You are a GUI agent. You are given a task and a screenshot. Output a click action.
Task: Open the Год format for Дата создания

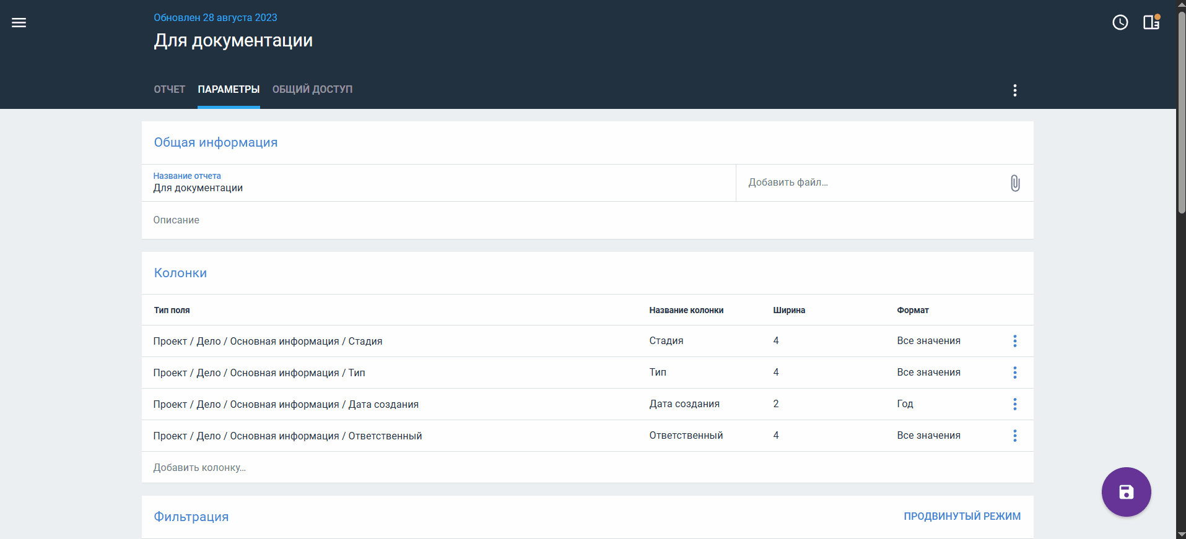905,404
